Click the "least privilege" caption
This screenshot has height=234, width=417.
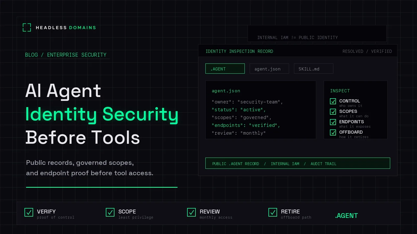pyautogui.click(x=136, y=217)
